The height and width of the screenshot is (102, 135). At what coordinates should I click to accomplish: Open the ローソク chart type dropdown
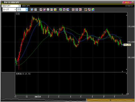[x=15, y=10]
